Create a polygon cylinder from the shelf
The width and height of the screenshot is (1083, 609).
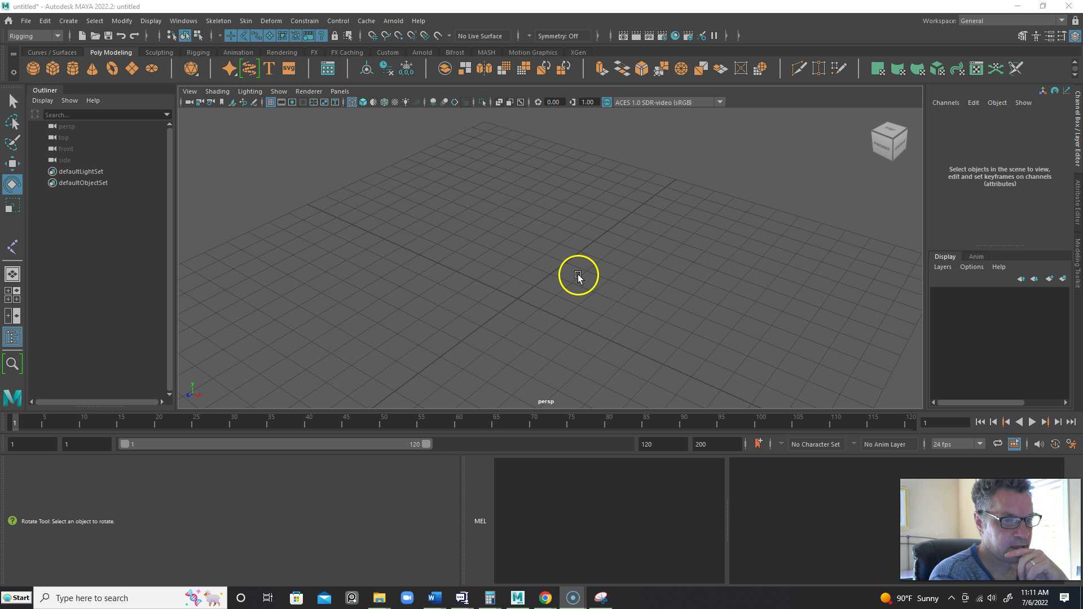[x=73, y=68]
